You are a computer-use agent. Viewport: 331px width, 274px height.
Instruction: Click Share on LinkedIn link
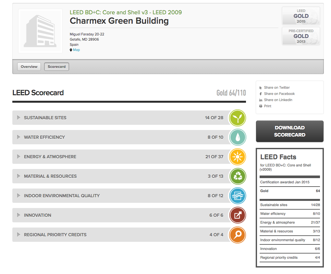(x=278, y=100)
